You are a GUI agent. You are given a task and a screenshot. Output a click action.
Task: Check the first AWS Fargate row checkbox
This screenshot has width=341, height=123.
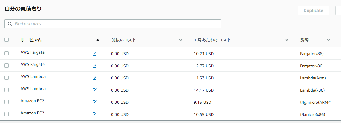point(7,53)
